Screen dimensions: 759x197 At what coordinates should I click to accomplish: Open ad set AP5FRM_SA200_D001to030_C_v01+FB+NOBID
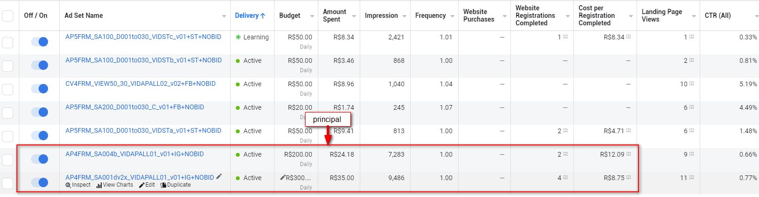click(x=135, y=107)
